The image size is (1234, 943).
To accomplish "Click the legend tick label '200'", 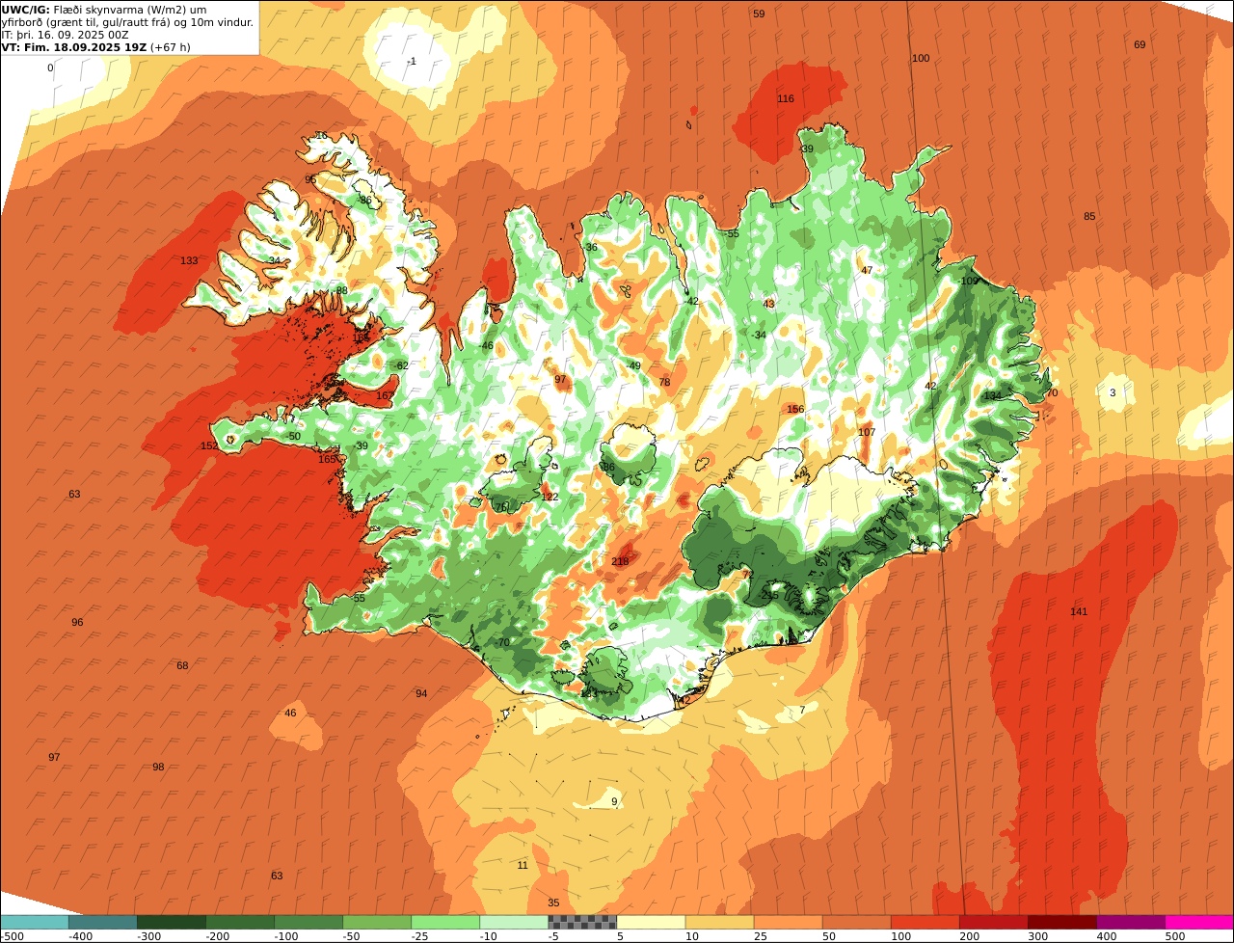I will (970, 936).
